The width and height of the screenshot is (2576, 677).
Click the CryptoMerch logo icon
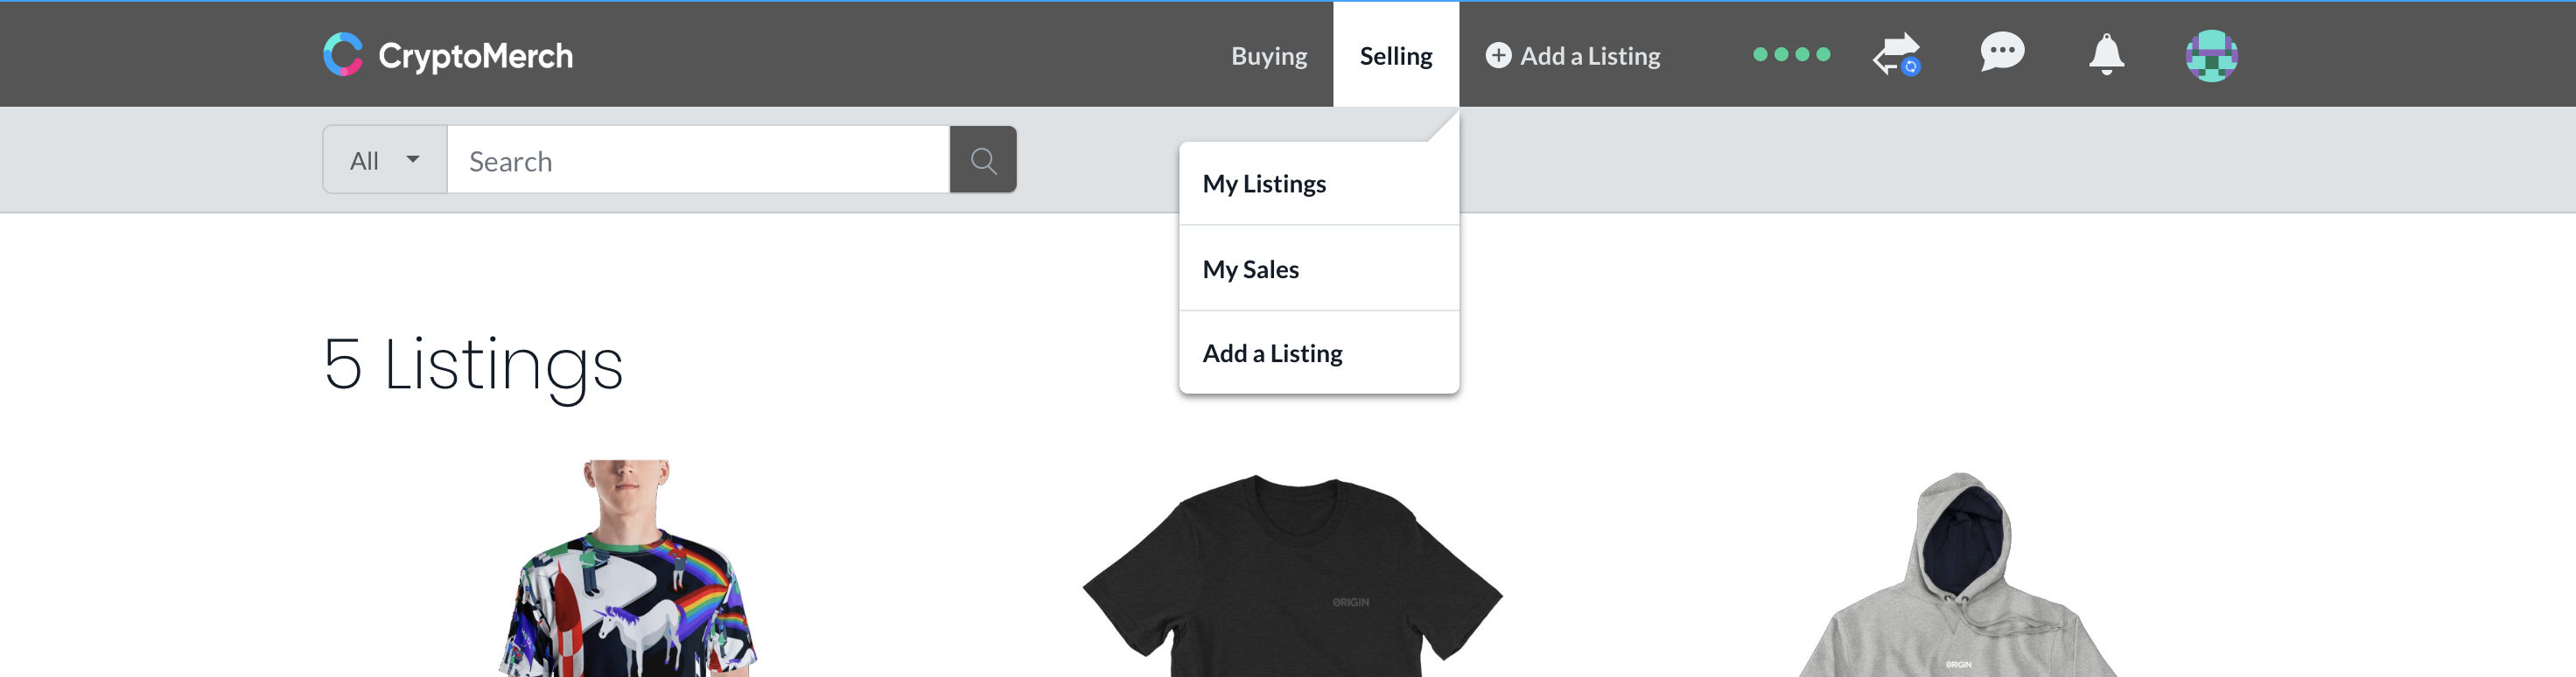343,54
